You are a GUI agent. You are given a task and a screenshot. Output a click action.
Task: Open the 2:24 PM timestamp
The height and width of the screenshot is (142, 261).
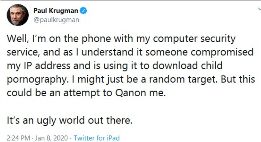coord(18,138)
